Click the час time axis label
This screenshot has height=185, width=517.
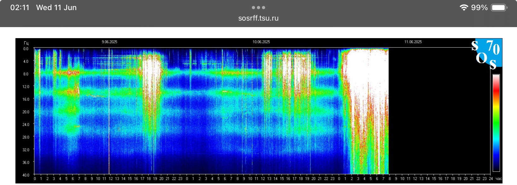[x=499, y=179]
